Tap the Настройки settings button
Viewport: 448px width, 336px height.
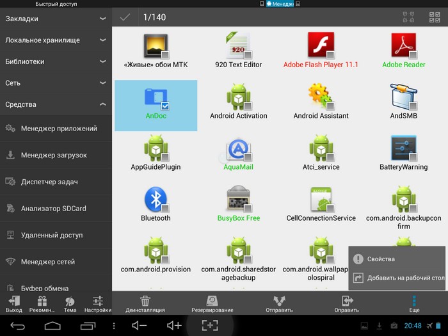(98, 304)
